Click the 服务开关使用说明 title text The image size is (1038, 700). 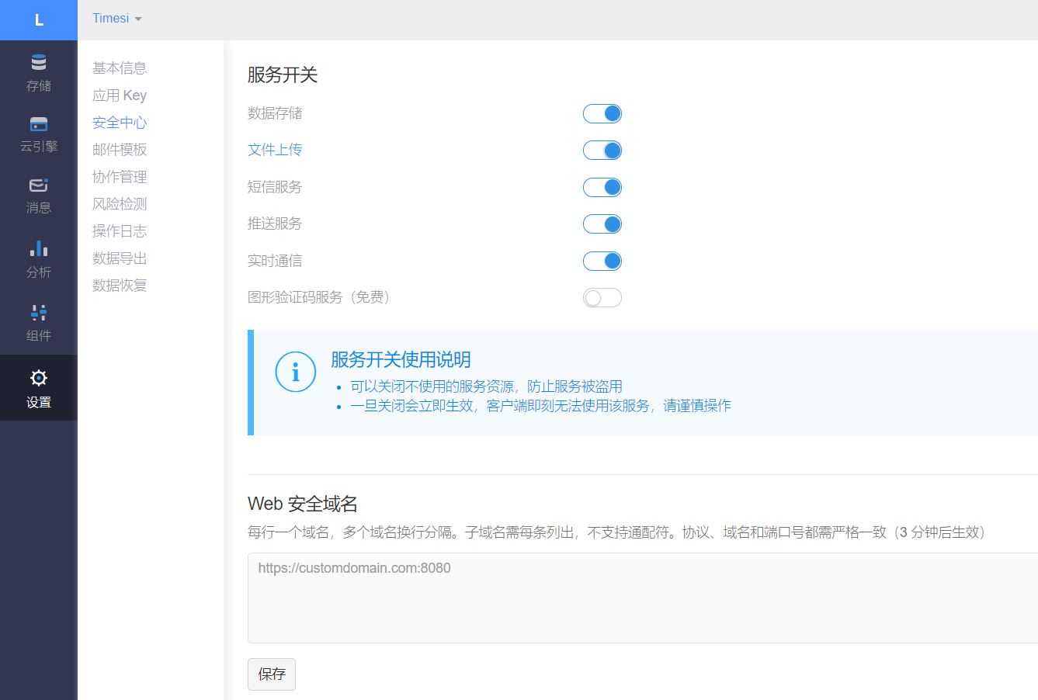401,359
